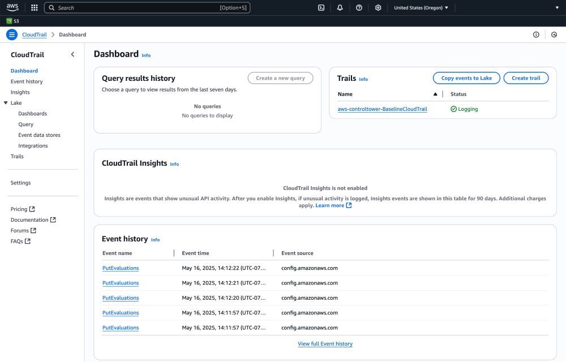The width and height of the screenshot is (566, 362).
Task: Click the aws logo in top bar
Action: coord(12,7)
